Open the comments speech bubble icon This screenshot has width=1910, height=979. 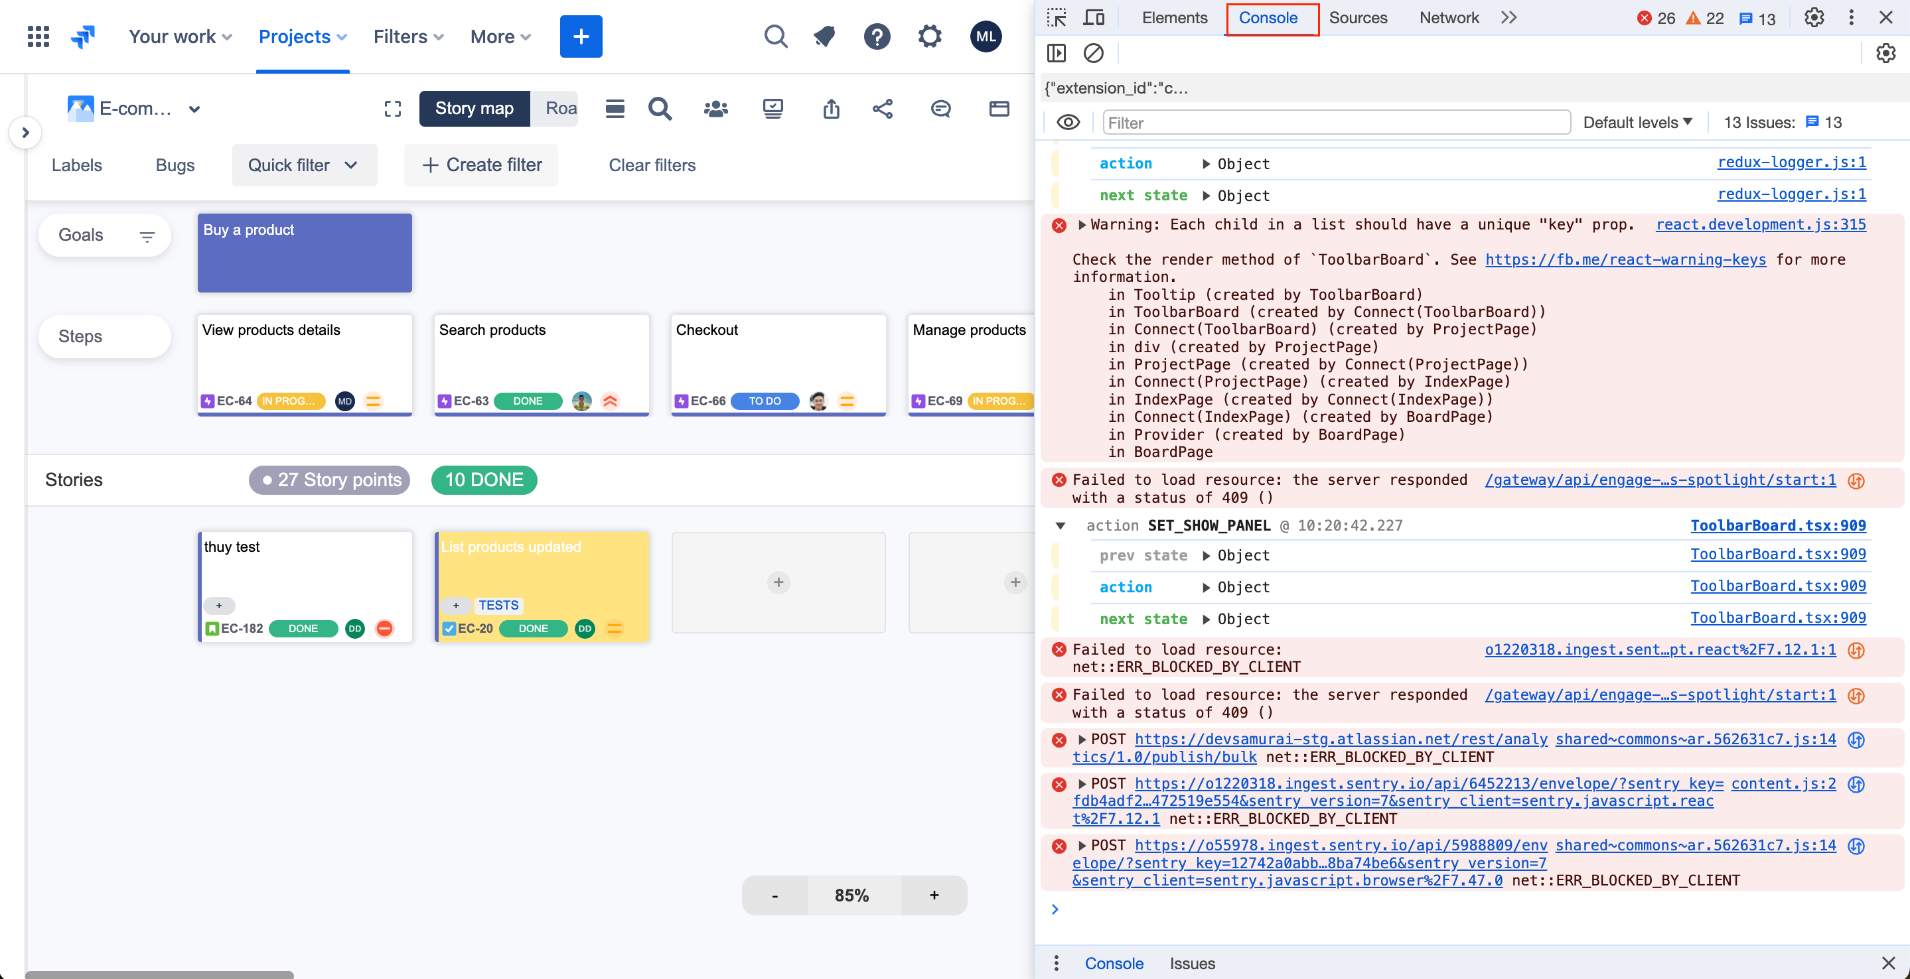940,109
